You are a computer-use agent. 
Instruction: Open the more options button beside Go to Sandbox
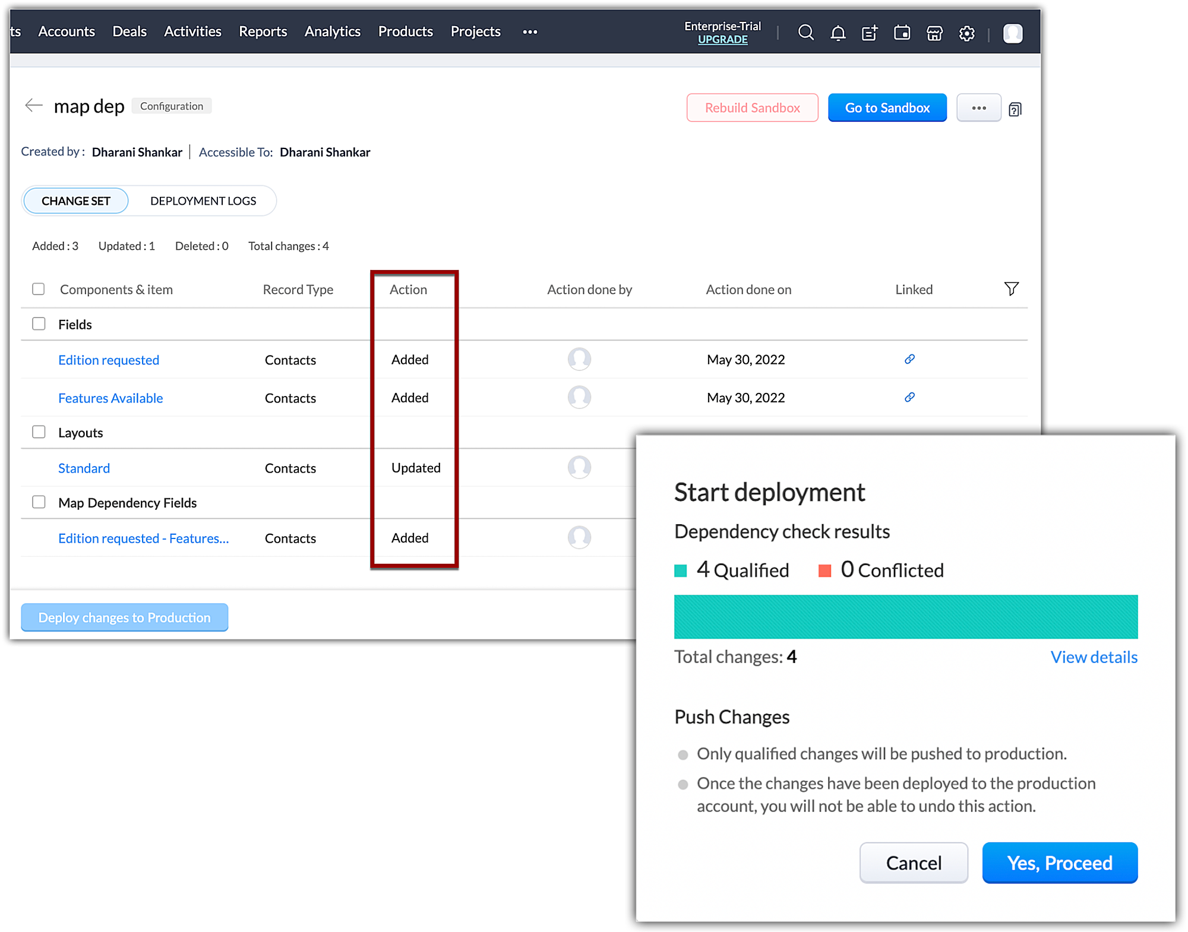tap(978, 108)
